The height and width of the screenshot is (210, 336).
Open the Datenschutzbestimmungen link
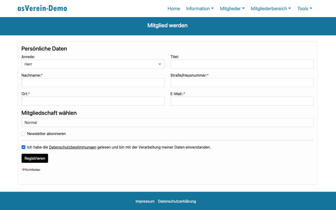[73, 147]
